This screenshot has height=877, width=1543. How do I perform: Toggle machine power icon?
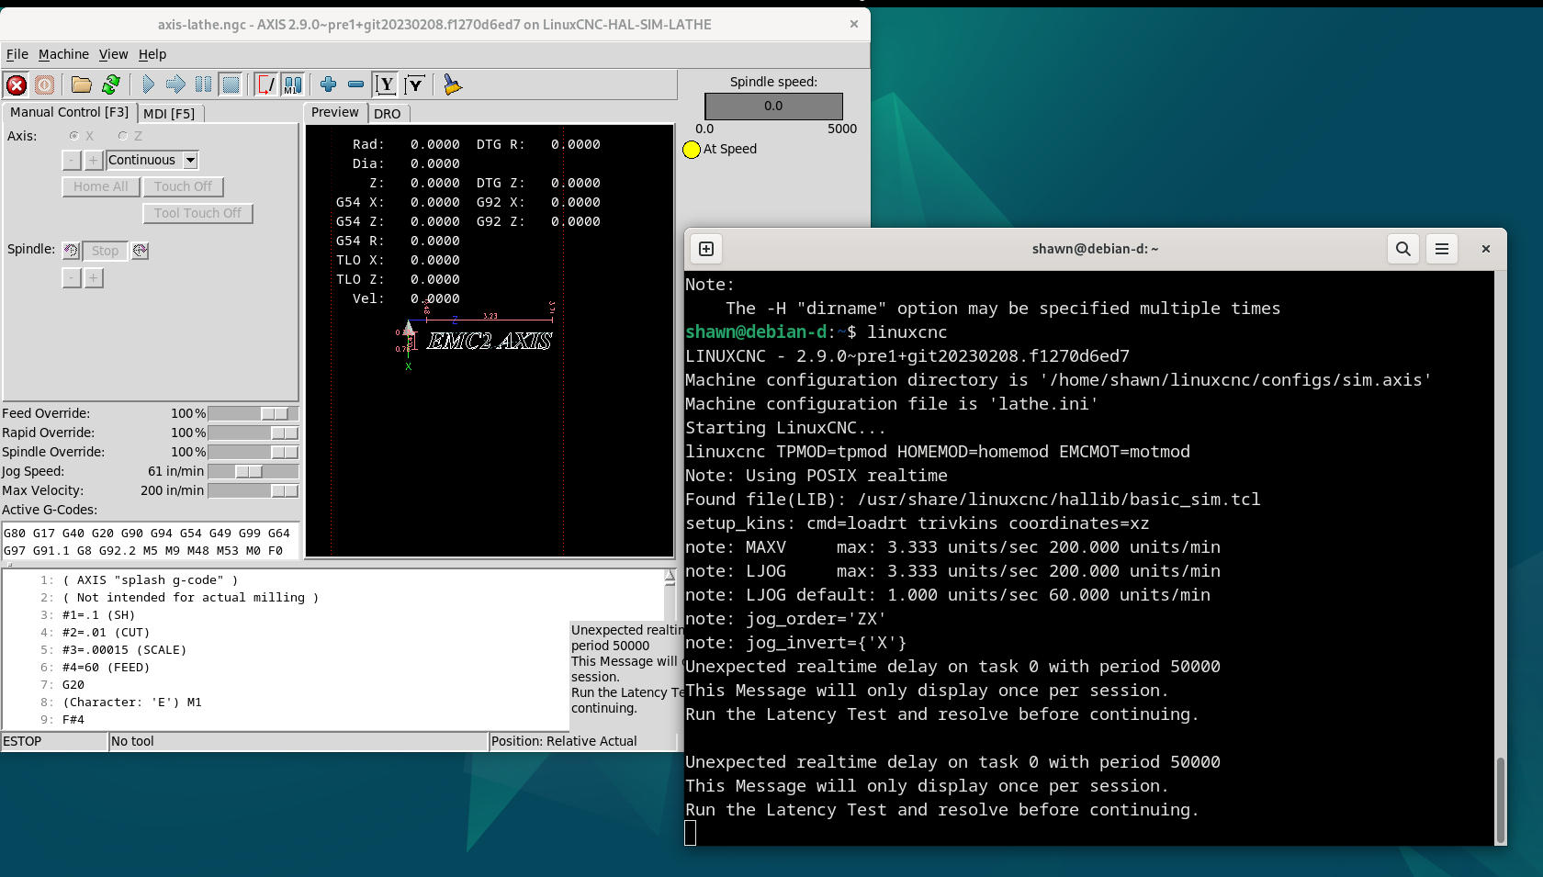click(44, 85)
